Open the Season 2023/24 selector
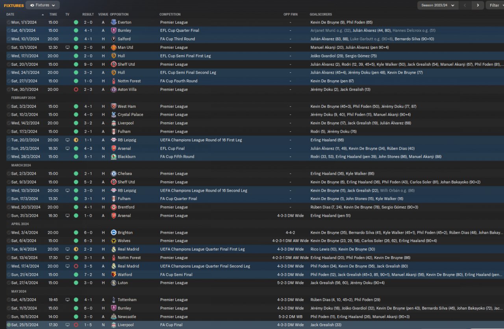Image resolution: width=504 pixels, height=329 pixels. coord(438,5)
